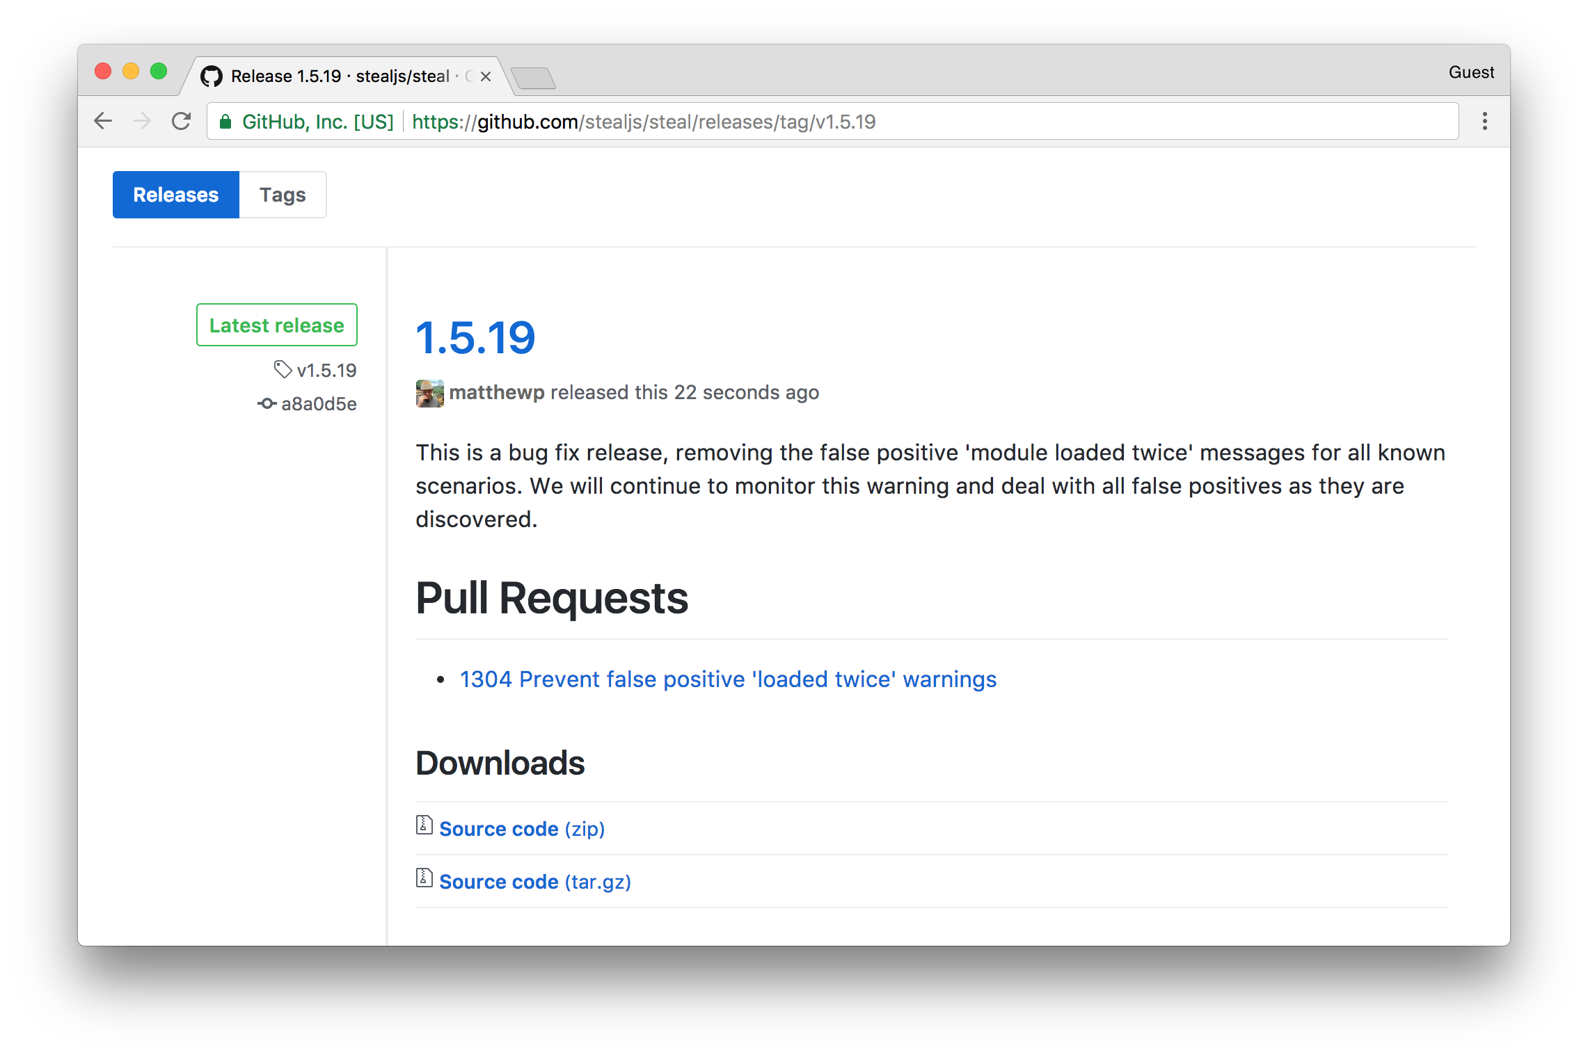Click the red close window button

coord(103,72)
